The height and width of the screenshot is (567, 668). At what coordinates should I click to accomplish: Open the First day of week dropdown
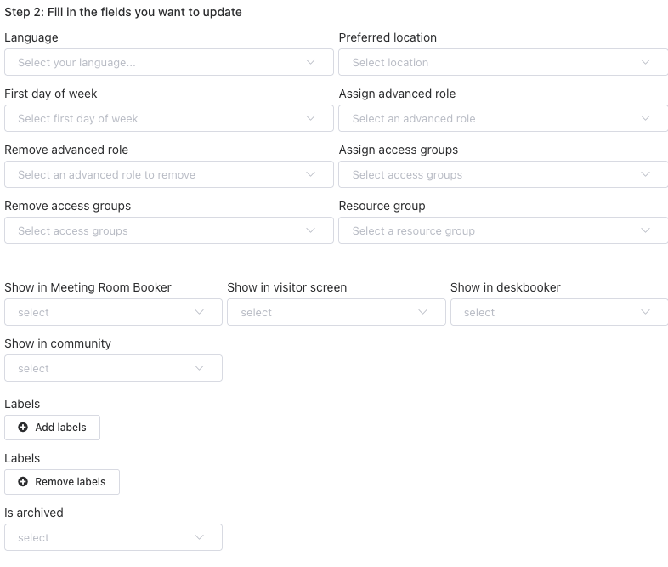coord(168,118)
